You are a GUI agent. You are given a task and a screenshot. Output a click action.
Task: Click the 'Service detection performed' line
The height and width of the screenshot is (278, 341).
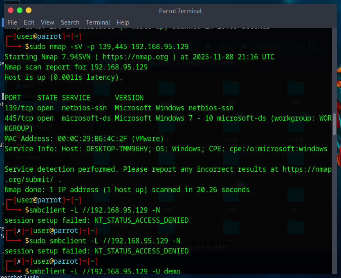coord(168,174)
